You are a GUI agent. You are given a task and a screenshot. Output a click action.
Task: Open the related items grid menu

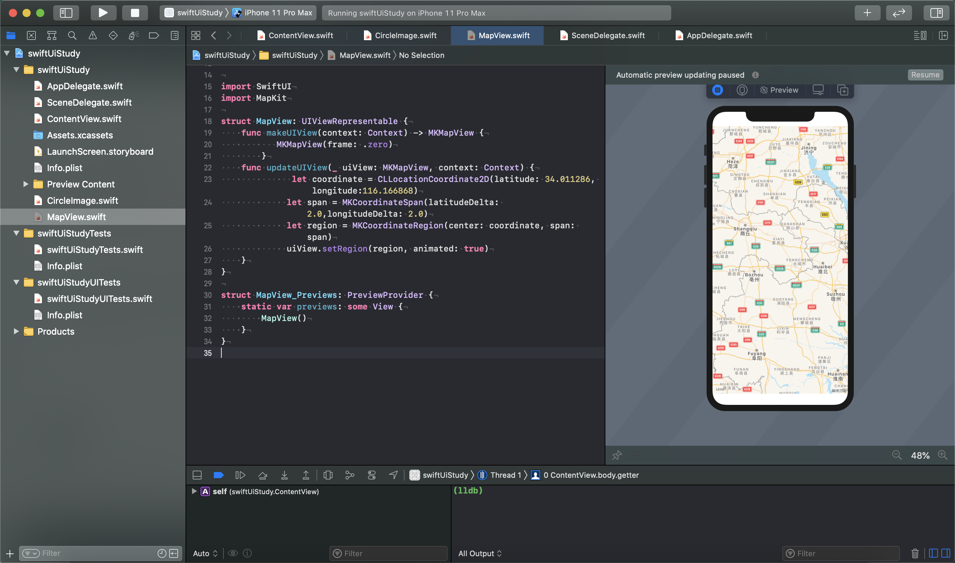(196, 36)
